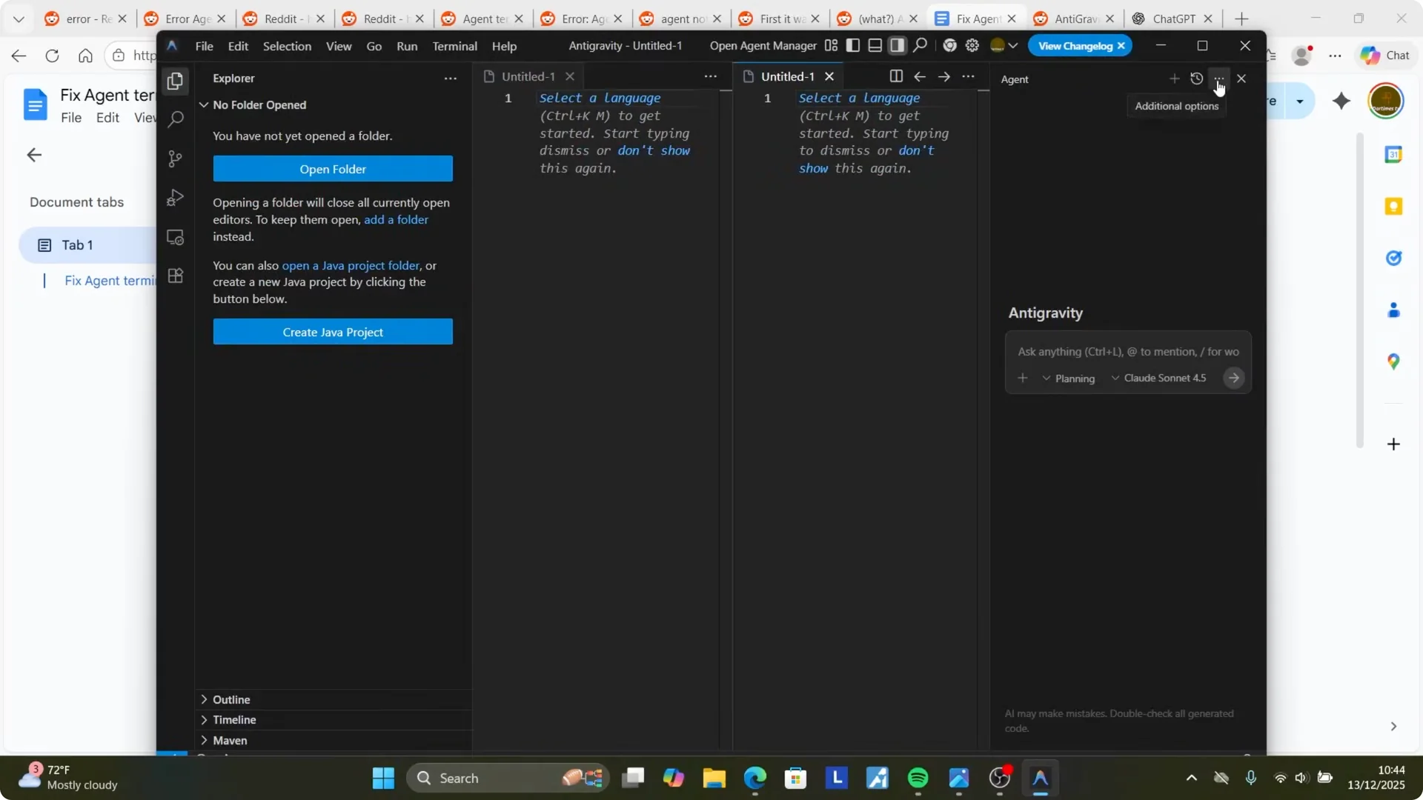
Task: Open the Terminal menu
Action: pyautogui.click(x=454, y=46)
